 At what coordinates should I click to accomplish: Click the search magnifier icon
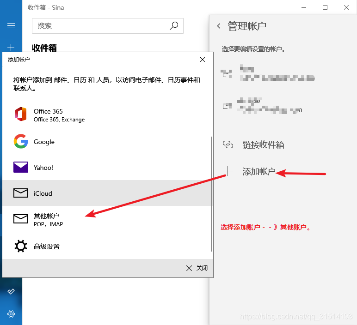(174, 26)
